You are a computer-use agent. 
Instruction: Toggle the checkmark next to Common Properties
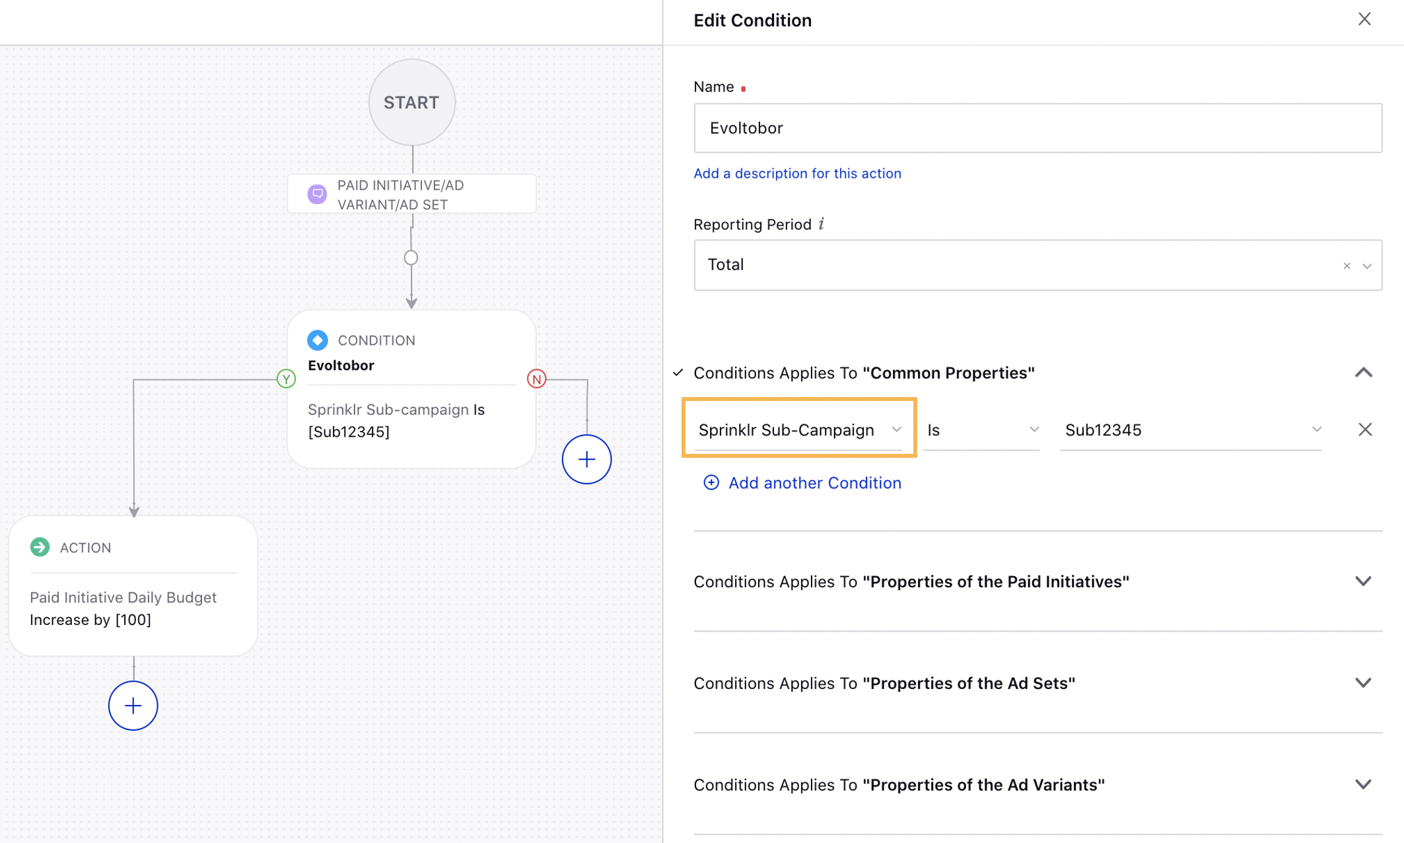click(677, 373)
